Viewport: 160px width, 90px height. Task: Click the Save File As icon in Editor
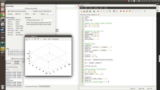90,11
